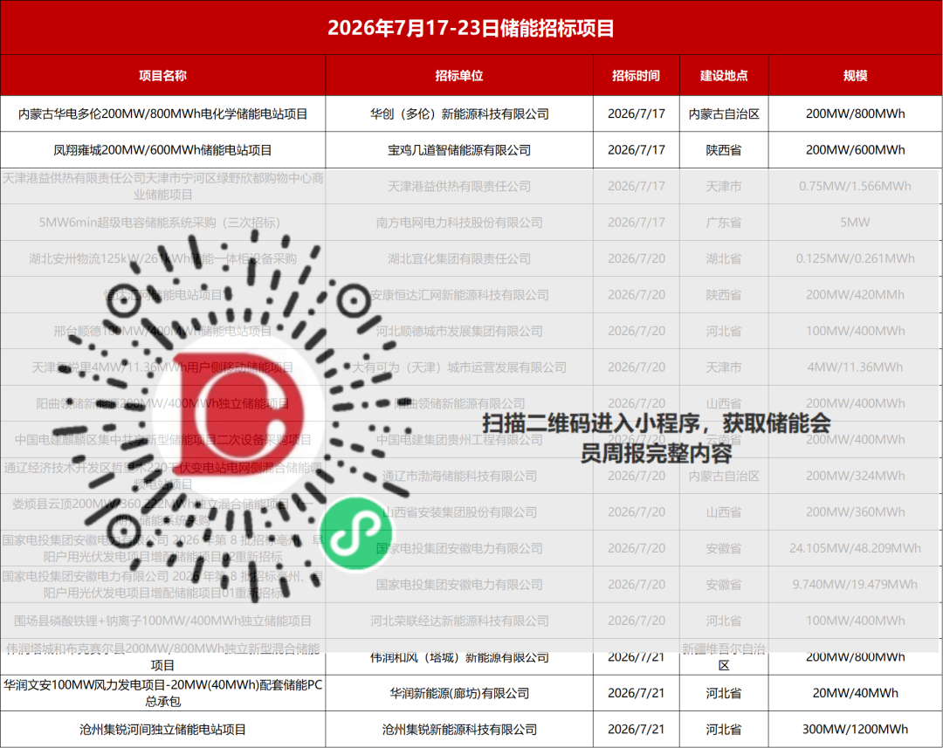
Task: Select the 招标单位 column header
Action: (459, 76)
